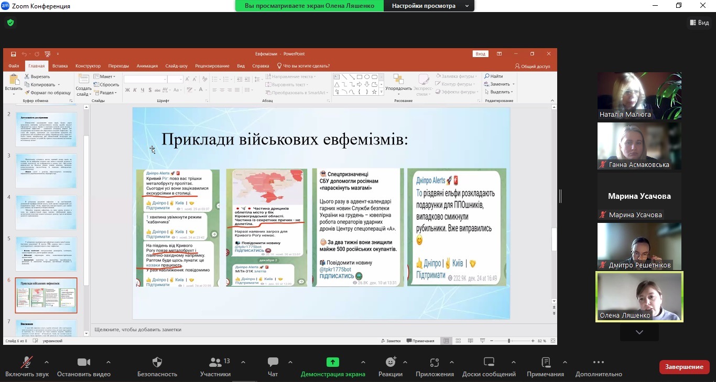Open audio options arrow beside Включить звук
716x382 pixels.
(47, 362)
